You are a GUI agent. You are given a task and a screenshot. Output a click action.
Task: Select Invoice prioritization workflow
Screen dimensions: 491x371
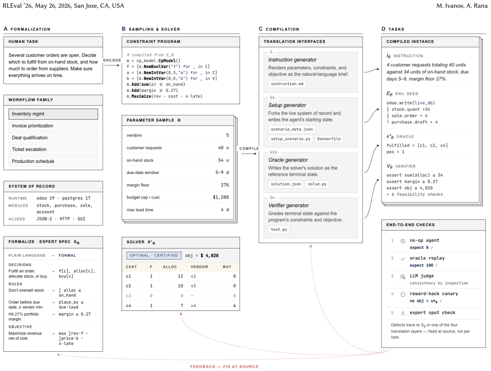53,126
